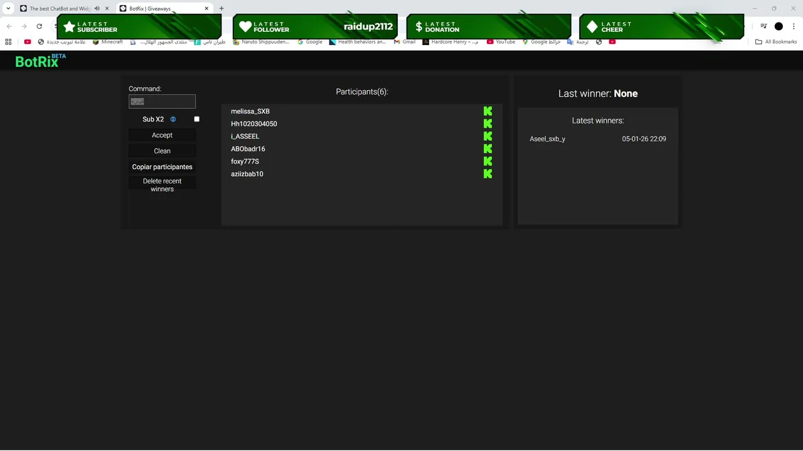Open the Naruto Shippuuden bookmark
Viewport: 803px width, 451px height.
[x=261, y=42]
